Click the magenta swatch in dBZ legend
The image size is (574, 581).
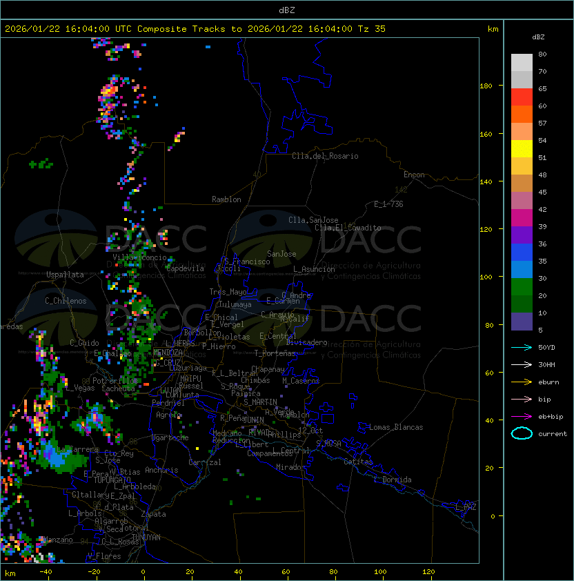[522, 218]
